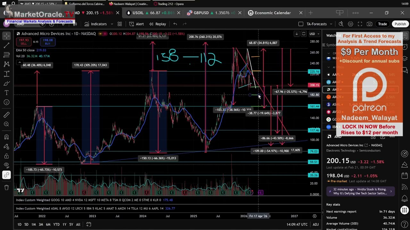Select the 1D time range
Screen dimensions: 410x230
click(x=19, y=225)
